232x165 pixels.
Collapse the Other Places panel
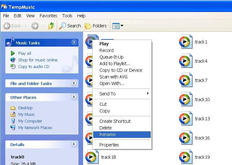pyautogui.click(x=74, y=97)
